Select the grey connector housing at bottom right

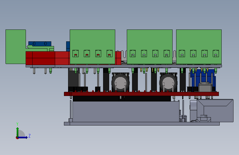pos(215,111)
